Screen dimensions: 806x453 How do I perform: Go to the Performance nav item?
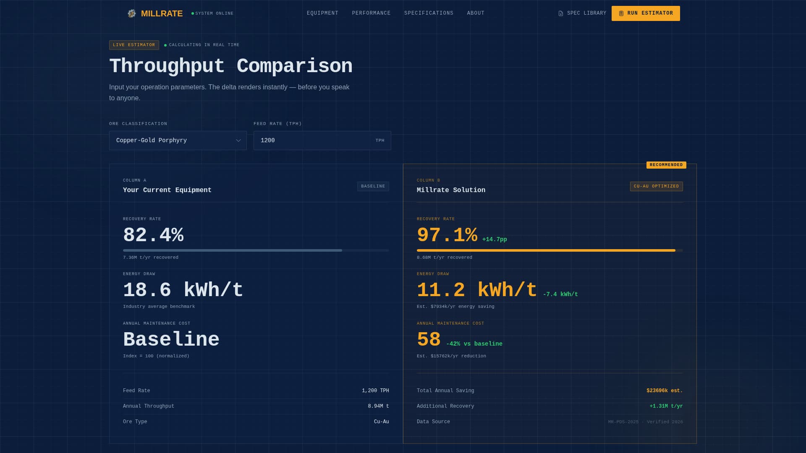click(371, 13)
